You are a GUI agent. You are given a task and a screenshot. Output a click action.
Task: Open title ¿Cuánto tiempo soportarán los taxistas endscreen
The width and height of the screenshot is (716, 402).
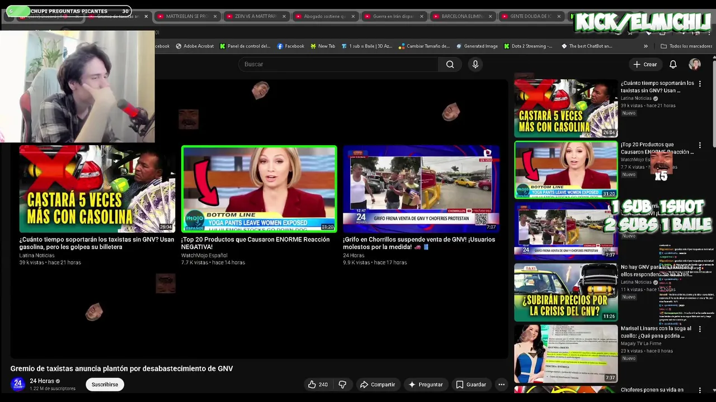click(x=97, y=243)
